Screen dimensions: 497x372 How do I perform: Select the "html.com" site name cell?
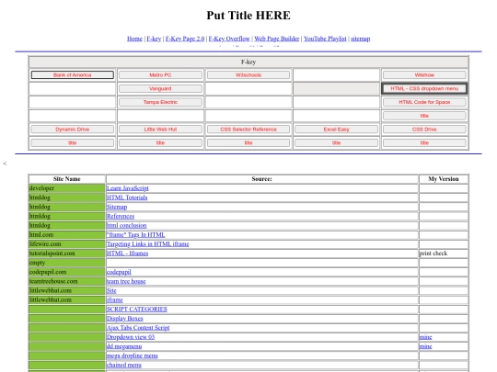(67, 235)
